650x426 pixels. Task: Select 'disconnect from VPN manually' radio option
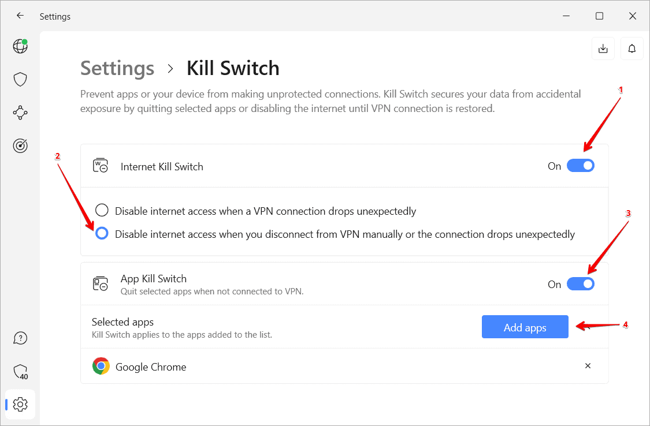[102, 233]
